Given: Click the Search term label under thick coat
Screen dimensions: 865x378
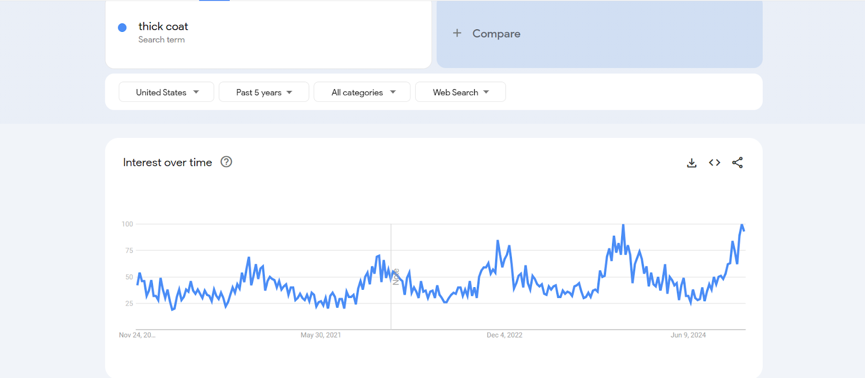Looking at the screenshot, I should point(162,39).
